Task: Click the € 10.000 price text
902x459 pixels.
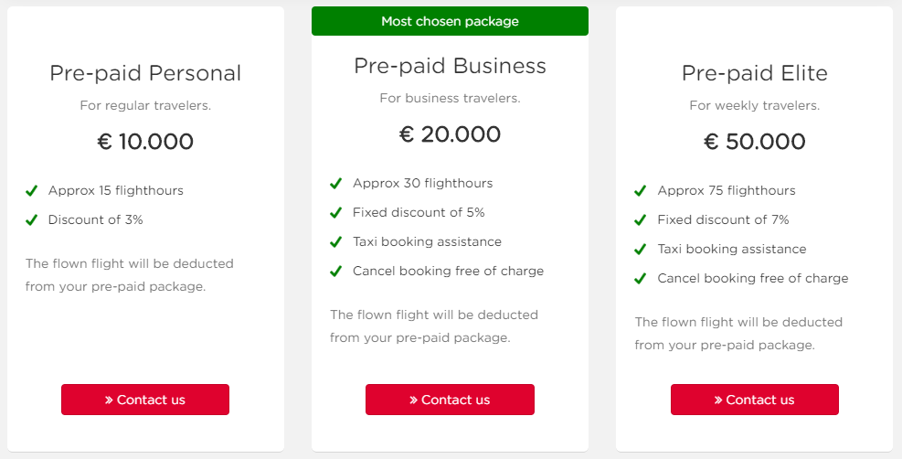Action: 145,142
